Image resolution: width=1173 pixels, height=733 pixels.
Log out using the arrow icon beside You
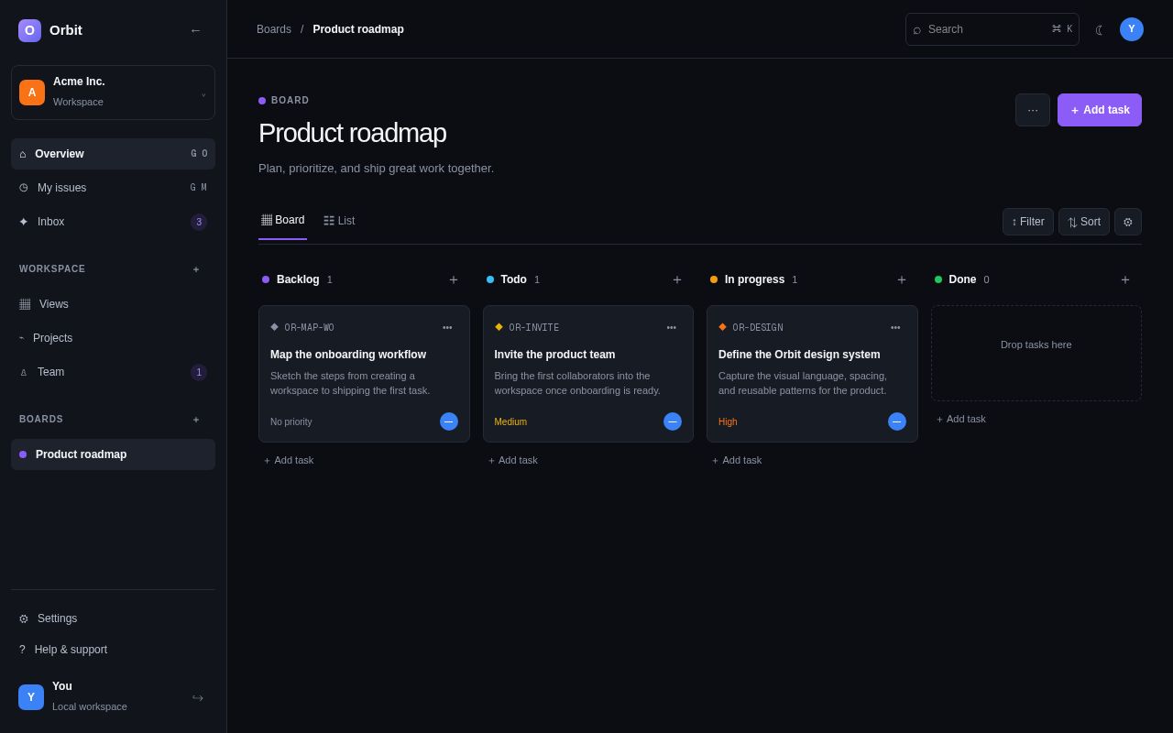click(x=197, y=697)
